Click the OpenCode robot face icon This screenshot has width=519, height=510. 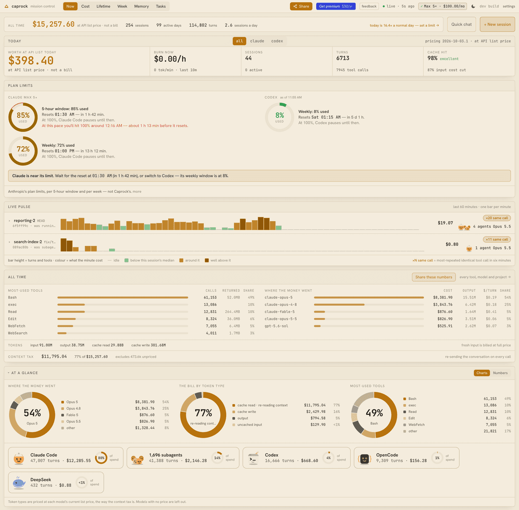364,459
